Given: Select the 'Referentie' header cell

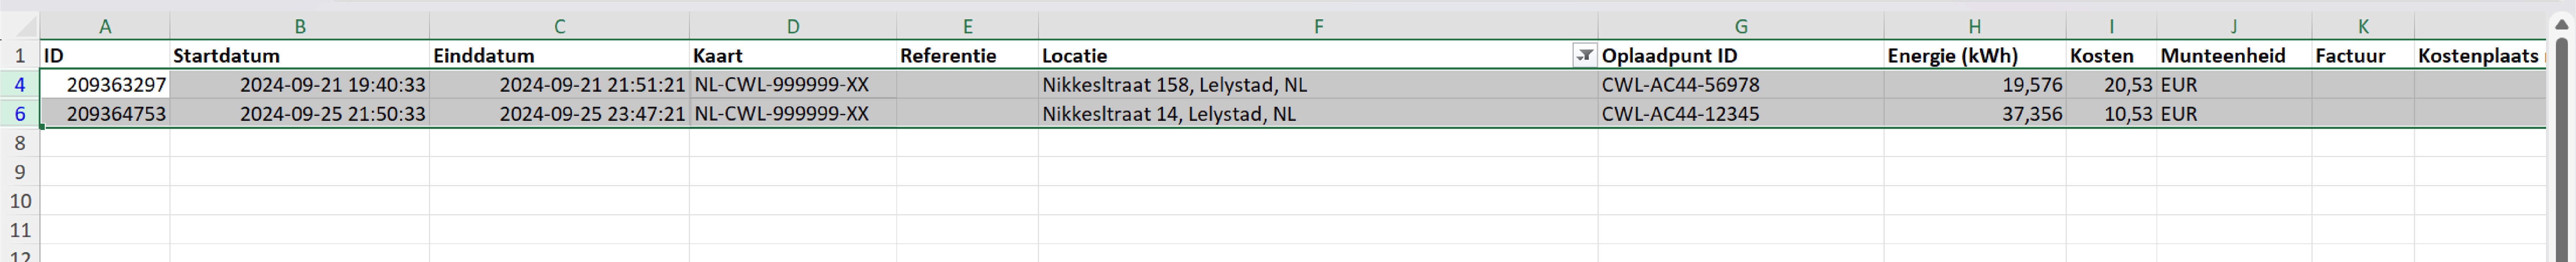Looking at the screenshot, I should tap(968, 56).
